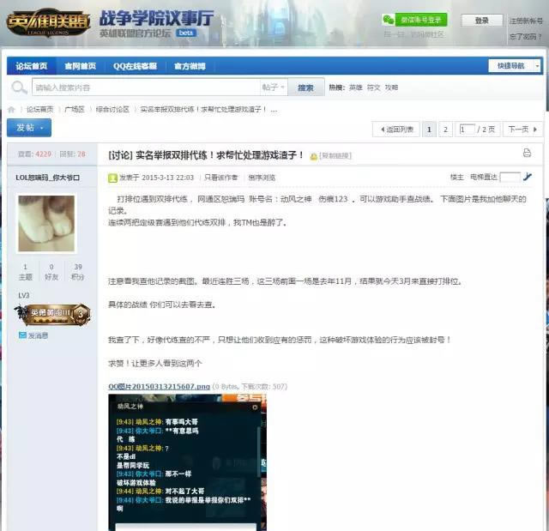Select page 1 in pagination
Viewport: 549px width, 531px height.
click(429, 130)
